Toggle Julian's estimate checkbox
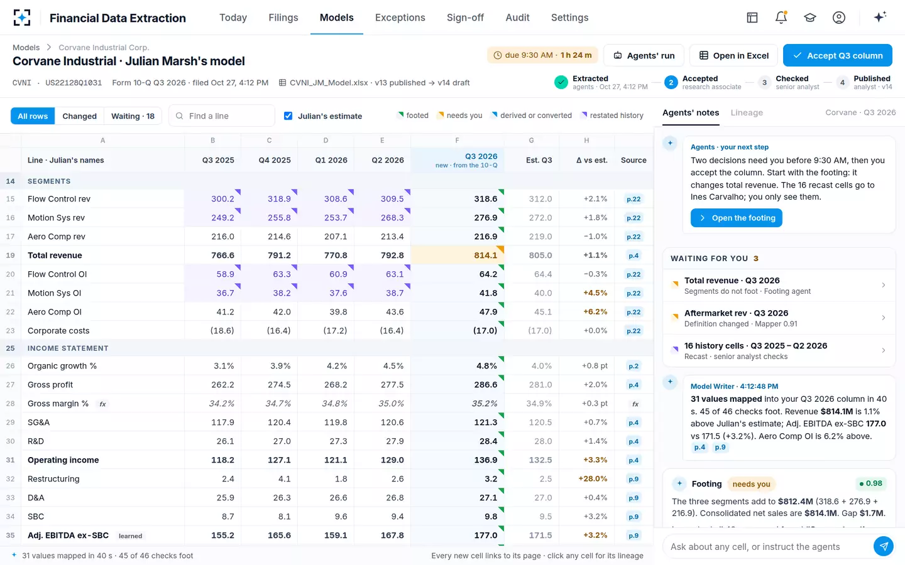 coord(288,116)
